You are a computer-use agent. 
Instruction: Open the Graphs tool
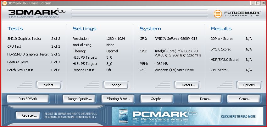(157, 99)
